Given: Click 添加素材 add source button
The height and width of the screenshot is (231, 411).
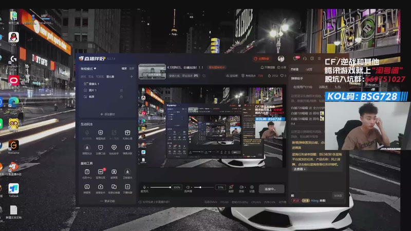Looking at the screenshot, I should tap(107, 114).
